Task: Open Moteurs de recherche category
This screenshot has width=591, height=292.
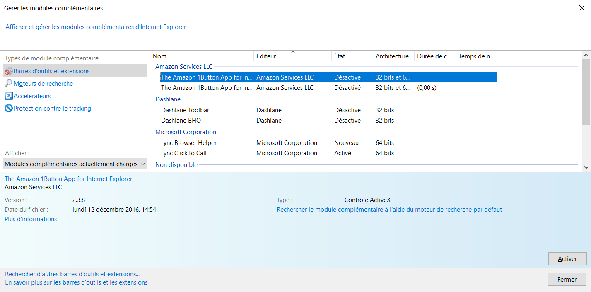Action: point(43,84)
